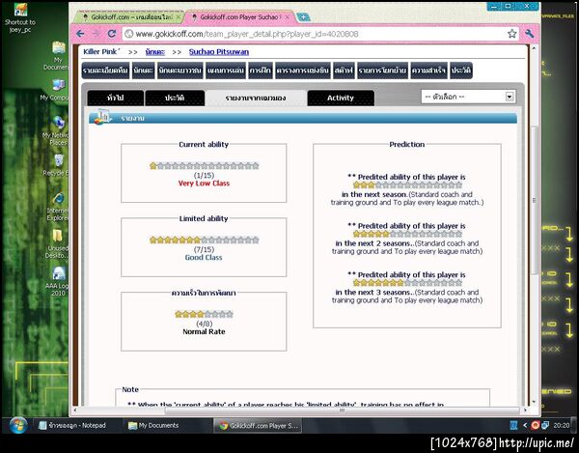This screenshot has width=579, height=453.
Task: Show hidden tray icons with arrow
Action: click(x=525, y=426)
